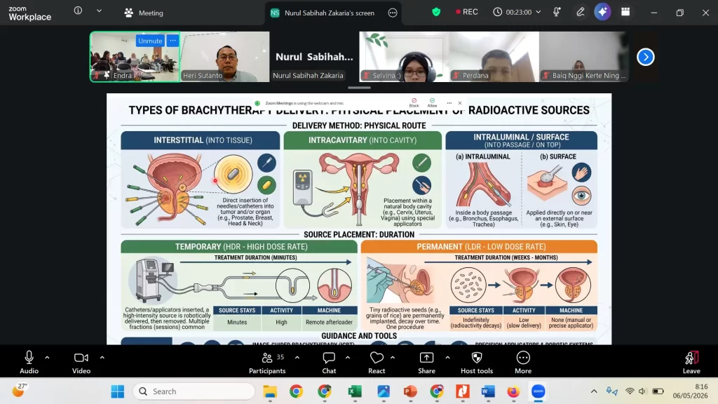
Task: Toggle the Video camera
Action: (x=81, y=363)
